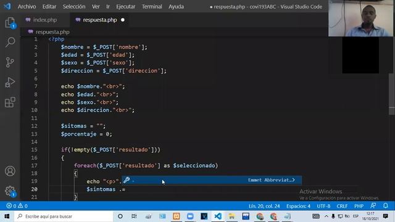The width and height of the screenshot is (395, 222).
Task: Open the Ver menu
Action: (96, 7)
